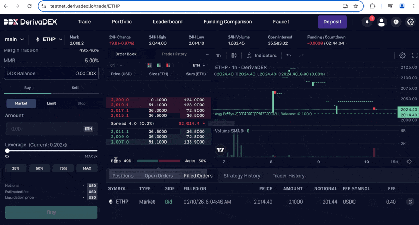Open Funding Comparison page
Image resolution: width=419 pixels, height=225 pixels.
228,22
